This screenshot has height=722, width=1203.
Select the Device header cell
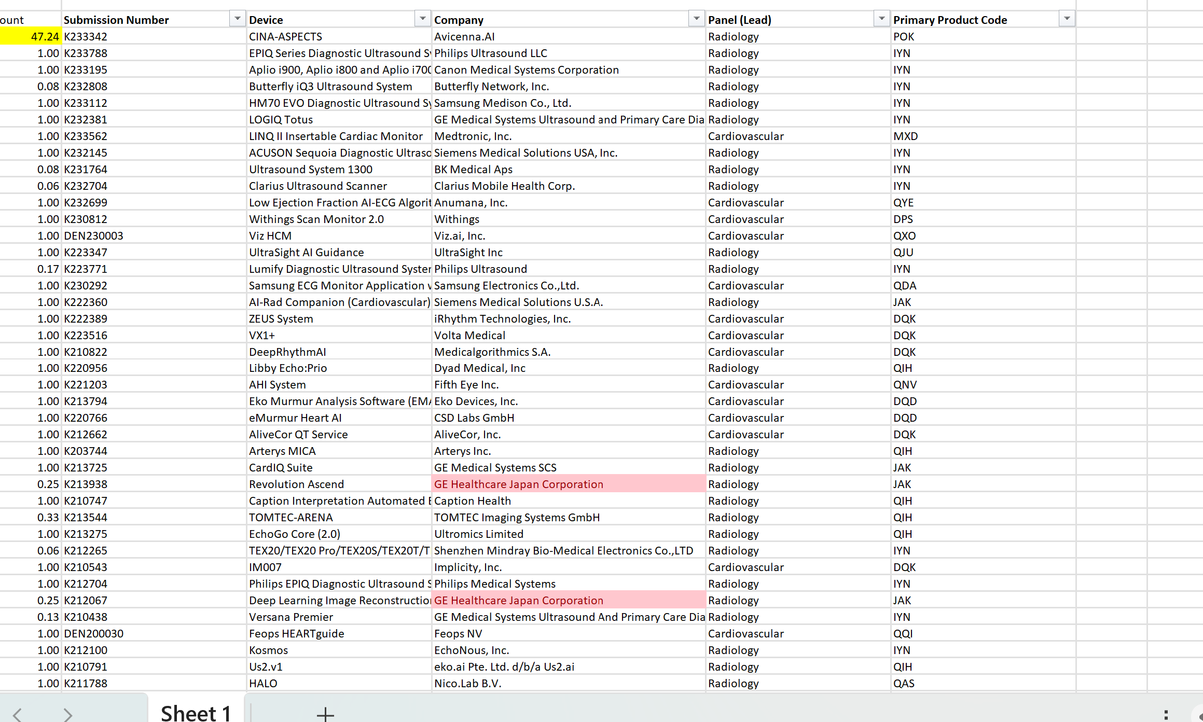pos(339,20)
